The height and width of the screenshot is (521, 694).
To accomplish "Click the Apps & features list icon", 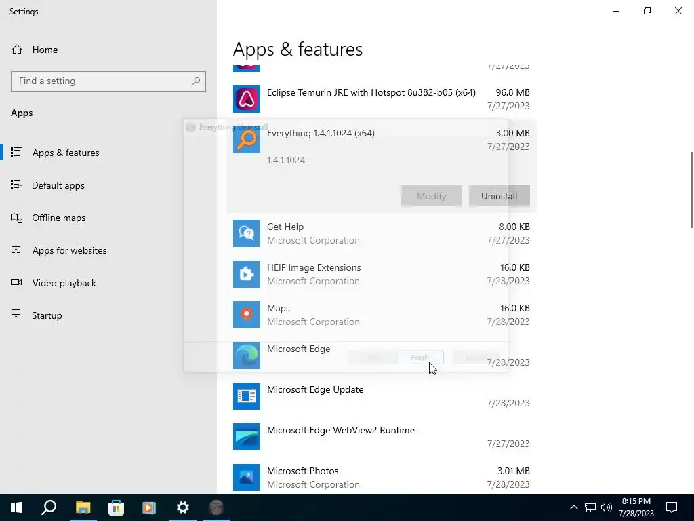I will coord(16,153).
